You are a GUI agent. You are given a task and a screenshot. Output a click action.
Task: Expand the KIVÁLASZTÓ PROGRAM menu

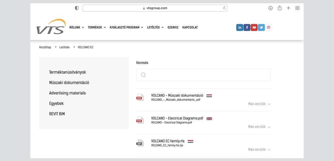(x=126, y=27)
